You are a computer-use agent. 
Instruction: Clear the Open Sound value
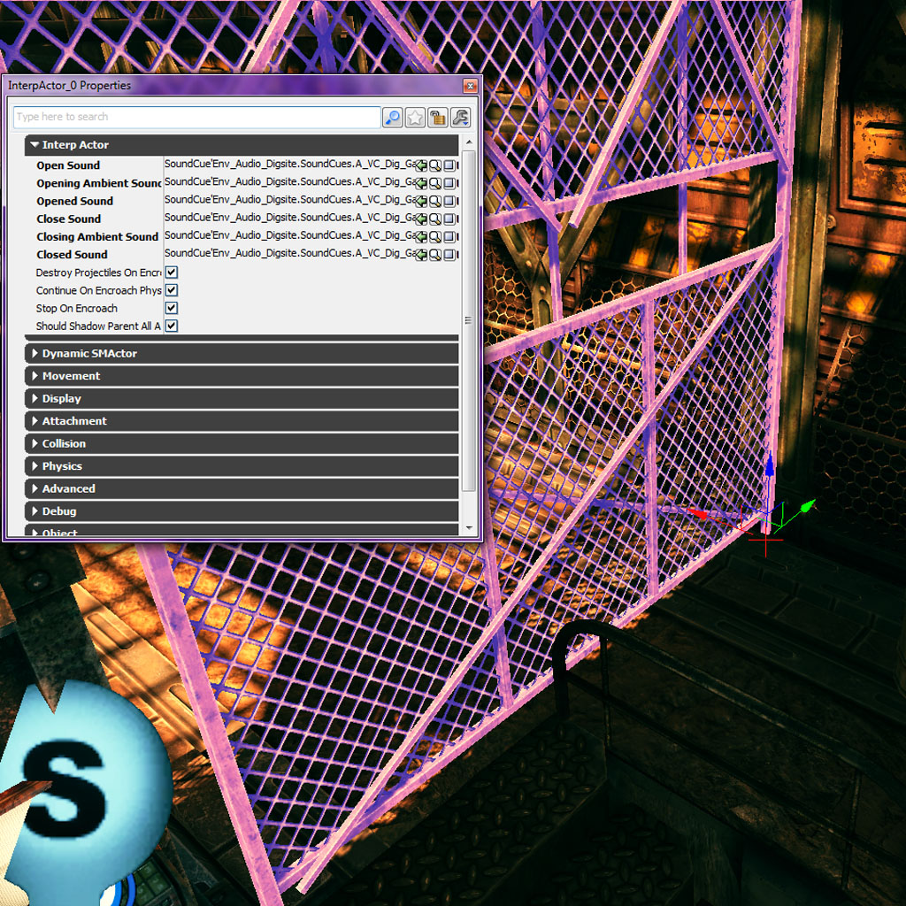(449, 165)
